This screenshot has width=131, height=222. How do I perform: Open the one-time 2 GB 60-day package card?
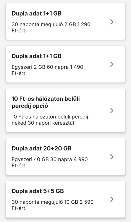[65, 64]
